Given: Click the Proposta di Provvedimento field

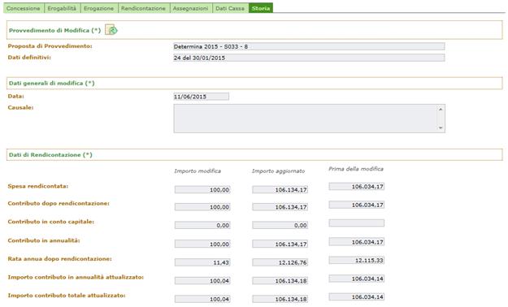Looking at the screenshot, I should [309, 46].
